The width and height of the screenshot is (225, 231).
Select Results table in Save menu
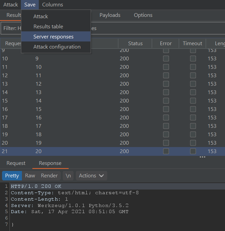[x=56, y=27]
